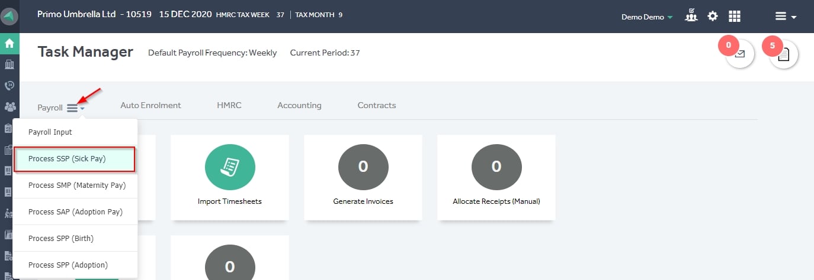Choose Process SMP (Maternity Pay)
The image size is (814, 280).
click(x=75, y=185)
